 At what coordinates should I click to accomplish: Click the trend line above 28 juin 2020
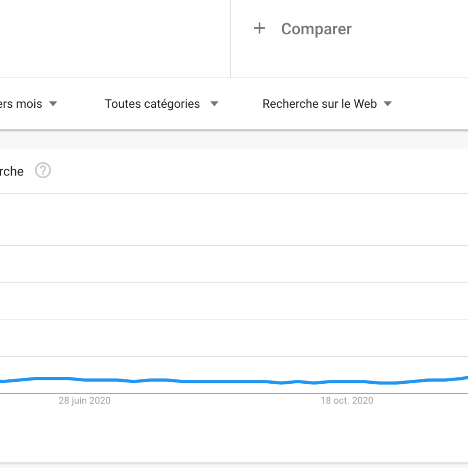[x=85, y=380]
